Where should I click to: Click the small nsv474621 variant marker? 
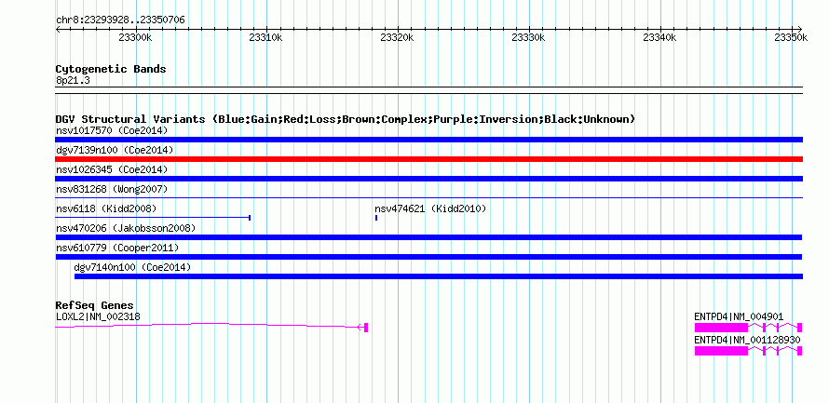[376, 217]
